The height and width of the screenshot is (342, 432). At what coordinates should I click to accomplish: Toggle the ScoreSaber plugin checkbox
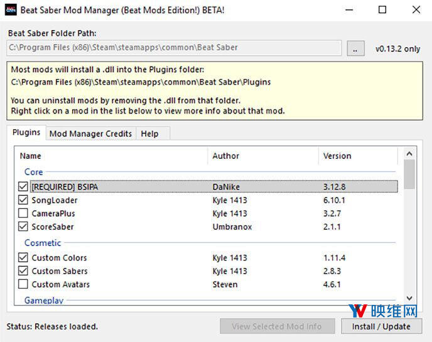[x=23, y=227]
